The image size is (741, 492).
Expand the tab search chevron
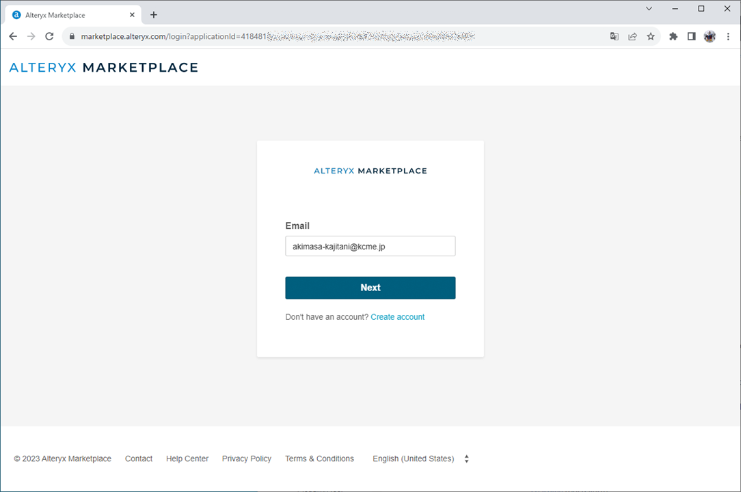tap(649, 9)
